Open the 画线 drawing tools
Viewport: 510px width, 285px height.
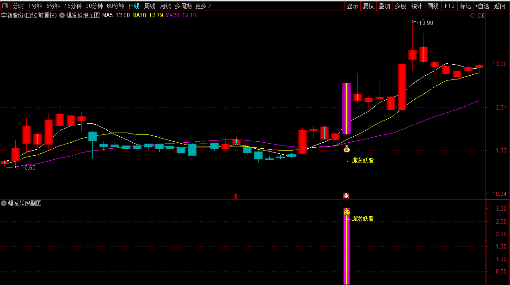[x=433, y=6]
